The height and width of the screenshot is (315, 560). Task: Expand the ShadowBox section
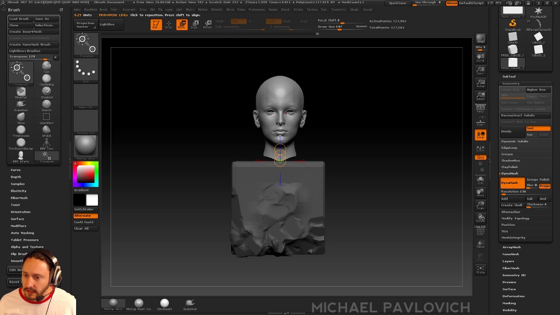pos(511,161)
